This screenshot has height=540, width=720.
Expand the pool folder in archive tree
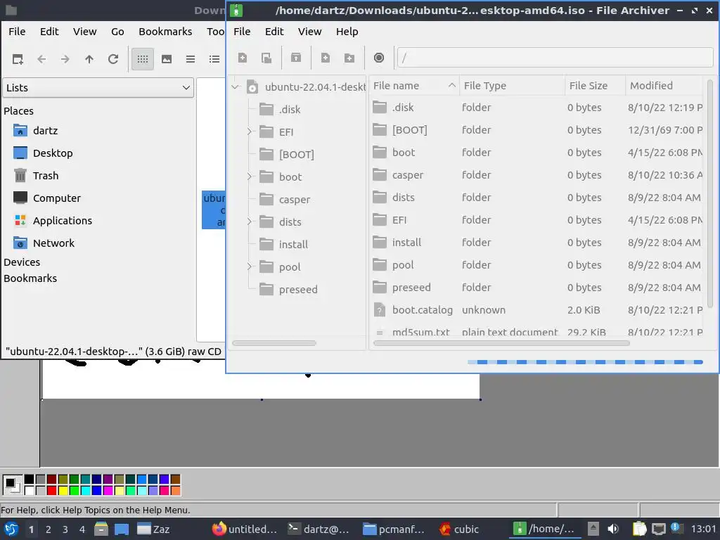pyautogui.click(x=250, y=266)
